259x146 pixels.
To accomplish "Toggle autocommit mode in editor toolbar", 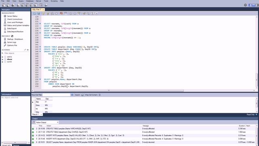I will pos(79,13).
